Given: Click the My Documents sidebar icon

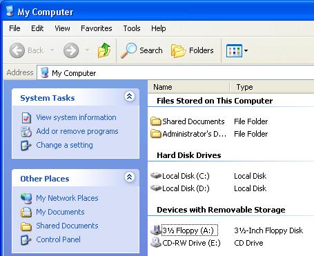Looking at the screenshot, I should [26, 212].
